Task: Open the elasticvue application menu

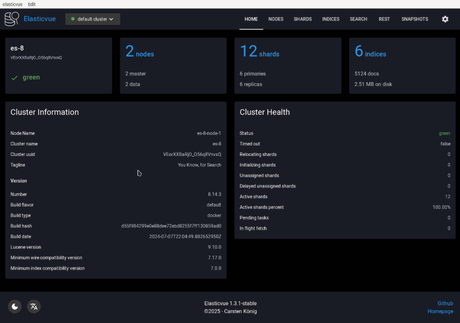Action: 13,4
